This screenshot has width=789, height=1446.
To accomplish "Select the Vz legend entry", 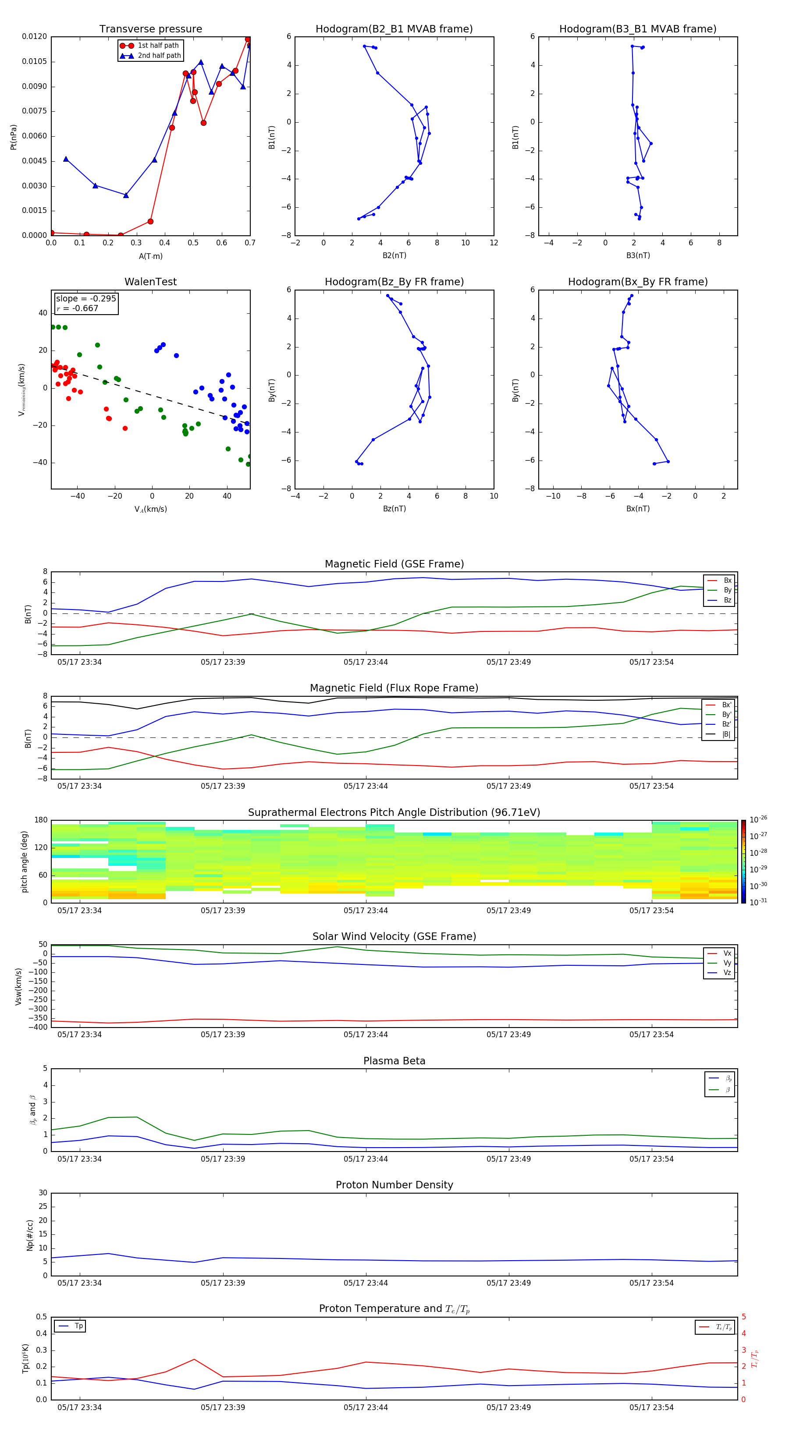I will click(719, 973).
